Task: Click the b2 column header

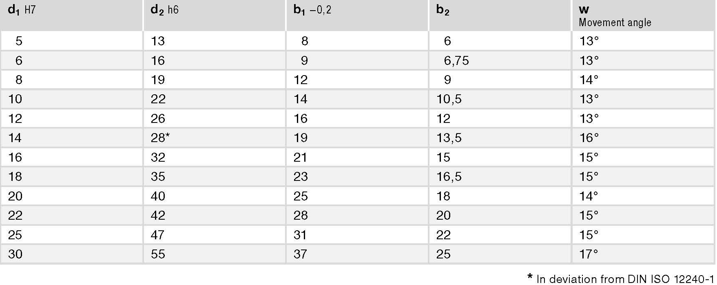Action: (x=500, y=15)
